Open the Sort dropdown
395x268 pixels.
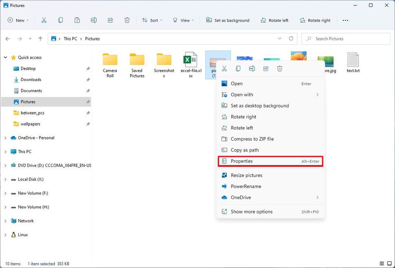point(152,20)
